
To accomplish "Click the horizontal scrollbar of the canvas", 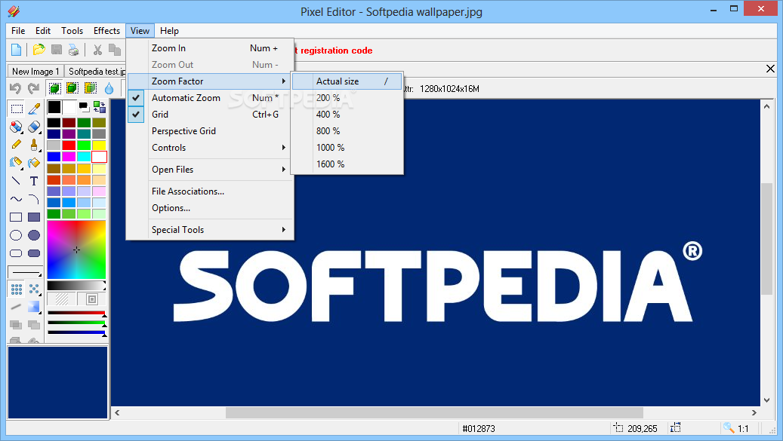I will click(x=434, y=412).
